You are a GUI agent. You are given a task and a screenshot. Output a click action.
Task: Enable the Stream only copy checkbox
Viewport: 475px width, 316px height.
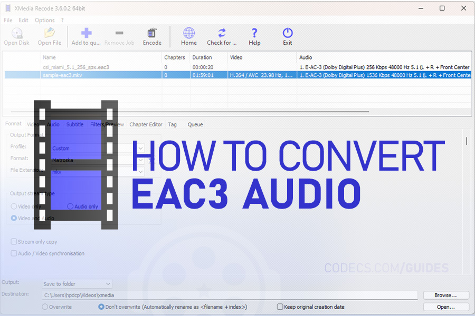(14, 242)
